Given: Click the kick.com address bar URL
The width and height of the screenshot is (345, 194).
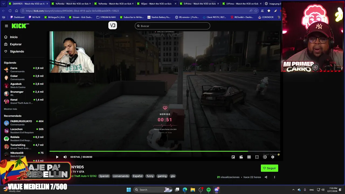Looking at the screenshot, I should pyautogui.click(x=72, y=11).
